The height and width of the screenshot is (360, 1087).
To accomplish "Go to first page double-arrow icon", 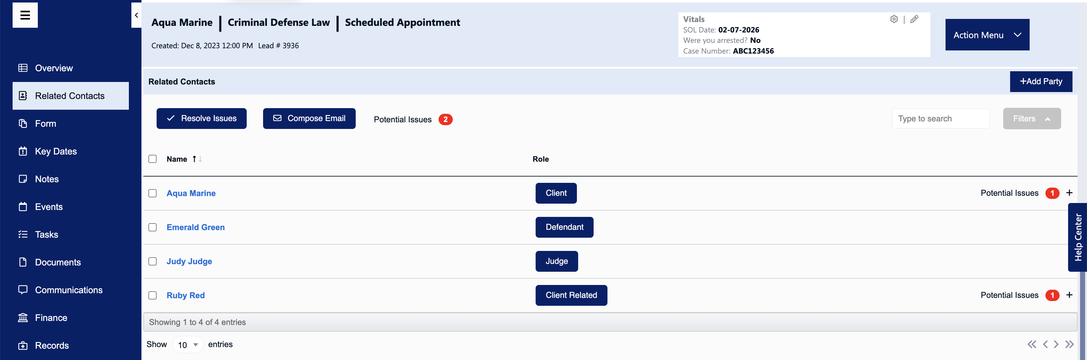I will [1032, 344].
